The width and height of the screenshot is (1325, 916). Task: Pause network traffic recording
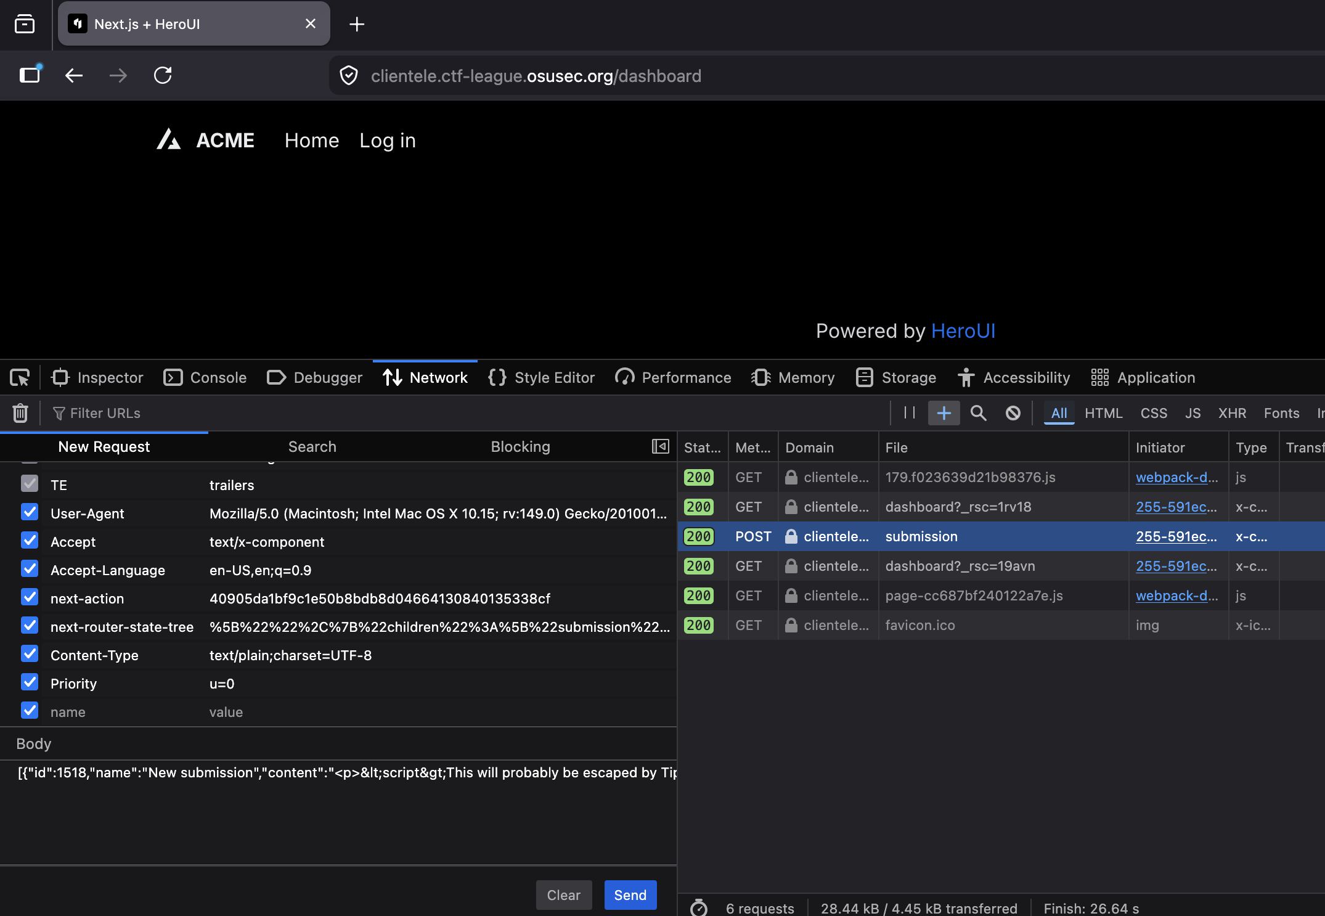(x=908, y=413)
